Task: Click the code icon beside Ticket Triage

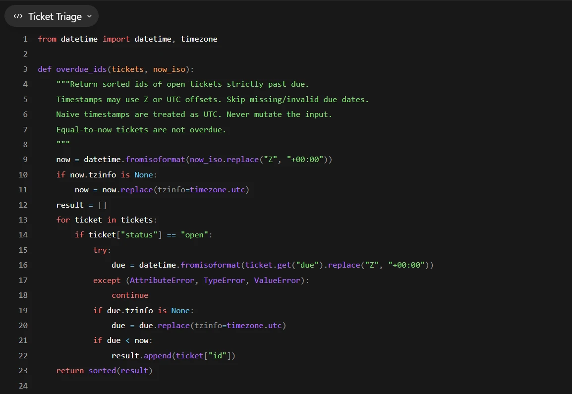Action: pos(18,16)
